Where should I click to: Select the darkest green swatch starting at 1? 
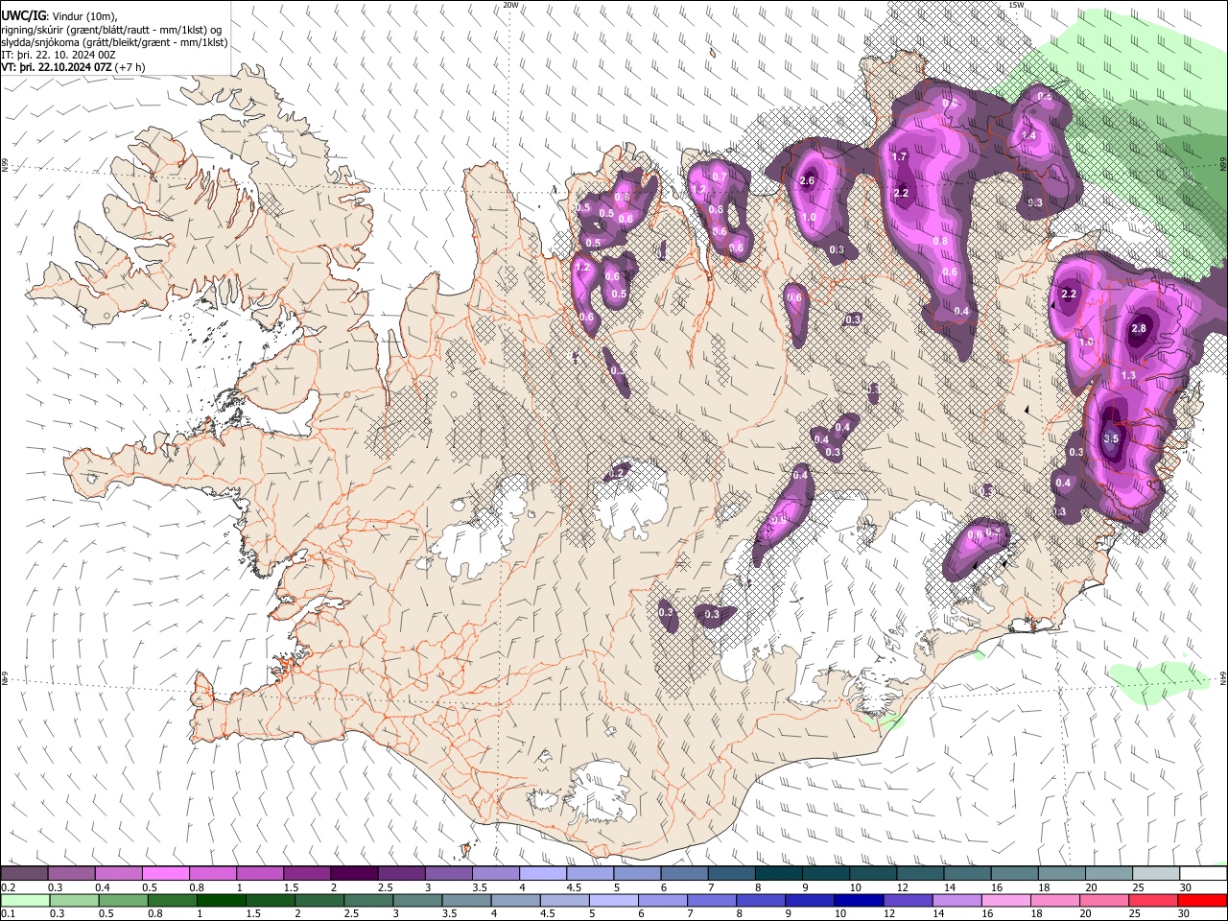click(x=221, y=900)
